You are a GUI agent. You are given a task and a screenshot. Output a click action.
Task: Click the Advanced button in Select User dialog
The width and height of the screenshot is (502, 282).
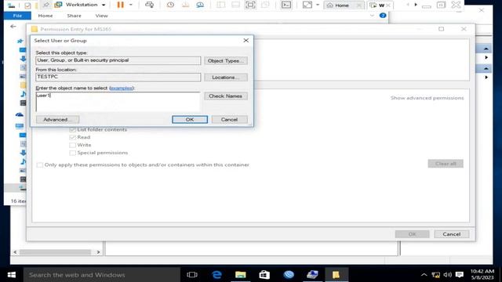click(57, 119)
